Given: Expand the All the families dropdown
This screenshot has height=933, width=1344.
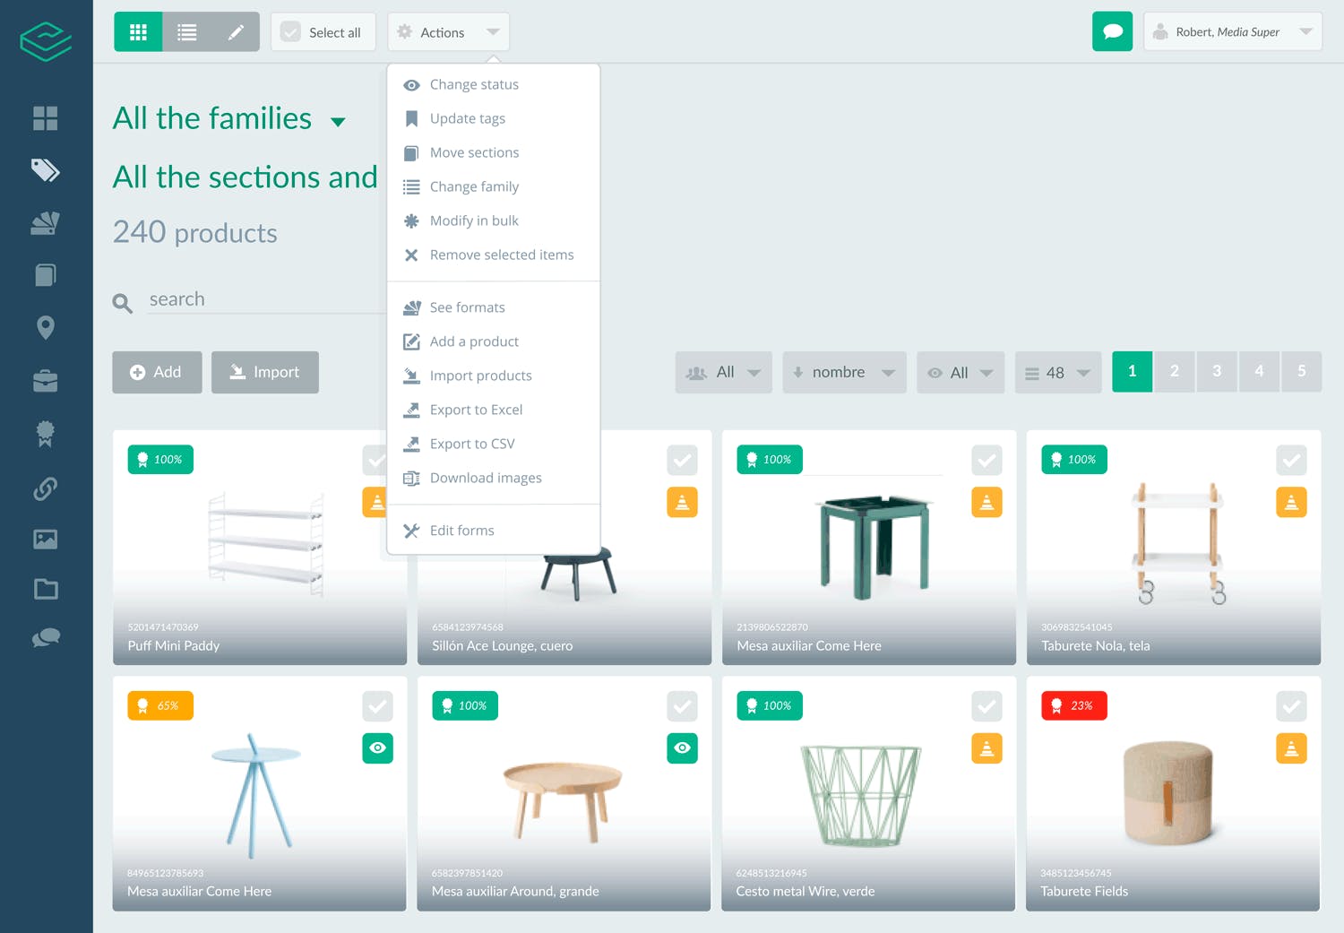Looking at the screenshot, I should pos(338,122).
